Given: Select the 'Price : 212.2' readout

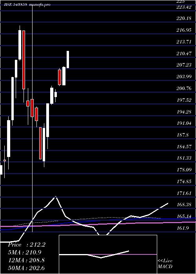Looking at the screenshot, I should (x=27, y=245).
